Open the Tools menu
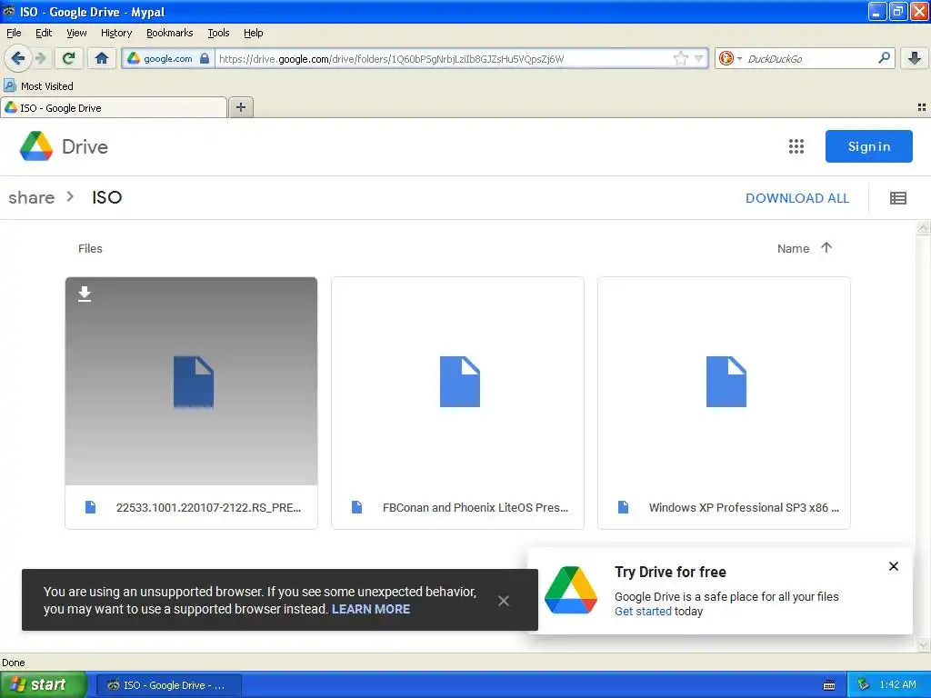This screenshot has height=698, width=931. [x=218, y=33]
